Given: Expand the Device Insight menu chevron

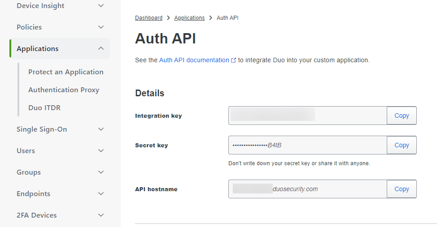Looking at the screenshot, I should coord(101,6).
